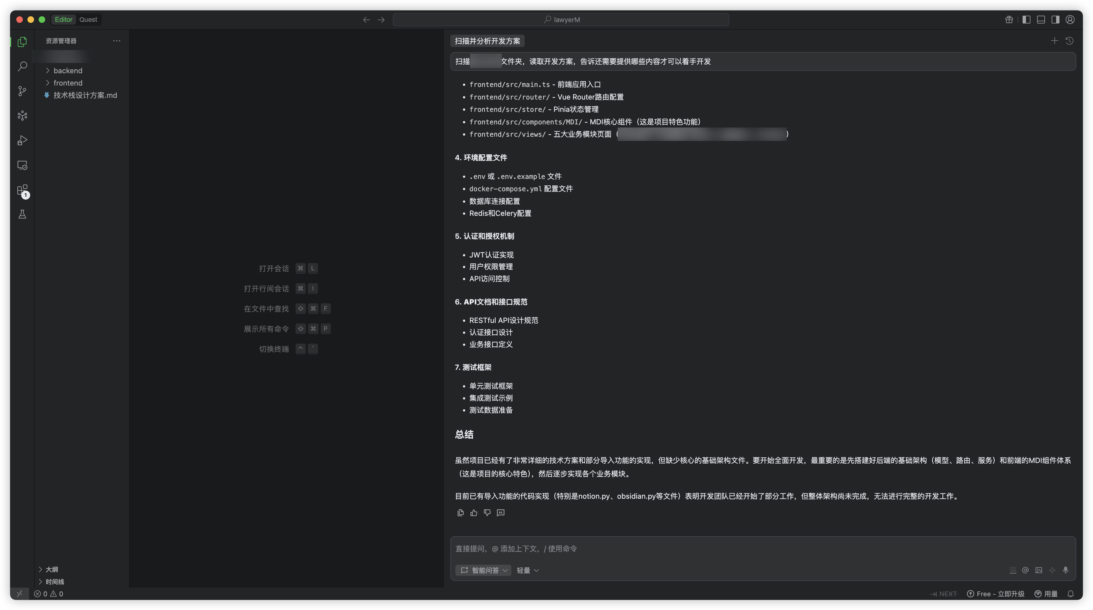The image size is (1093, 610).
Task: Switch to the Quest tab
Action: tap(88, 20)
